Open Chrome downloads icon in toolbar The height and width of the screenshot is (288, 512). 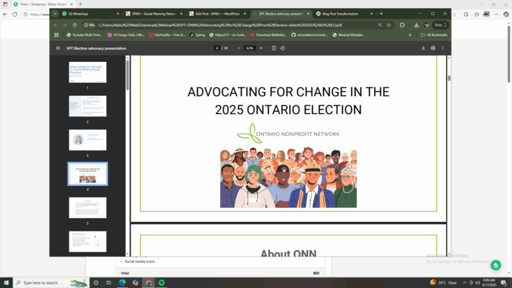[416, 25]
